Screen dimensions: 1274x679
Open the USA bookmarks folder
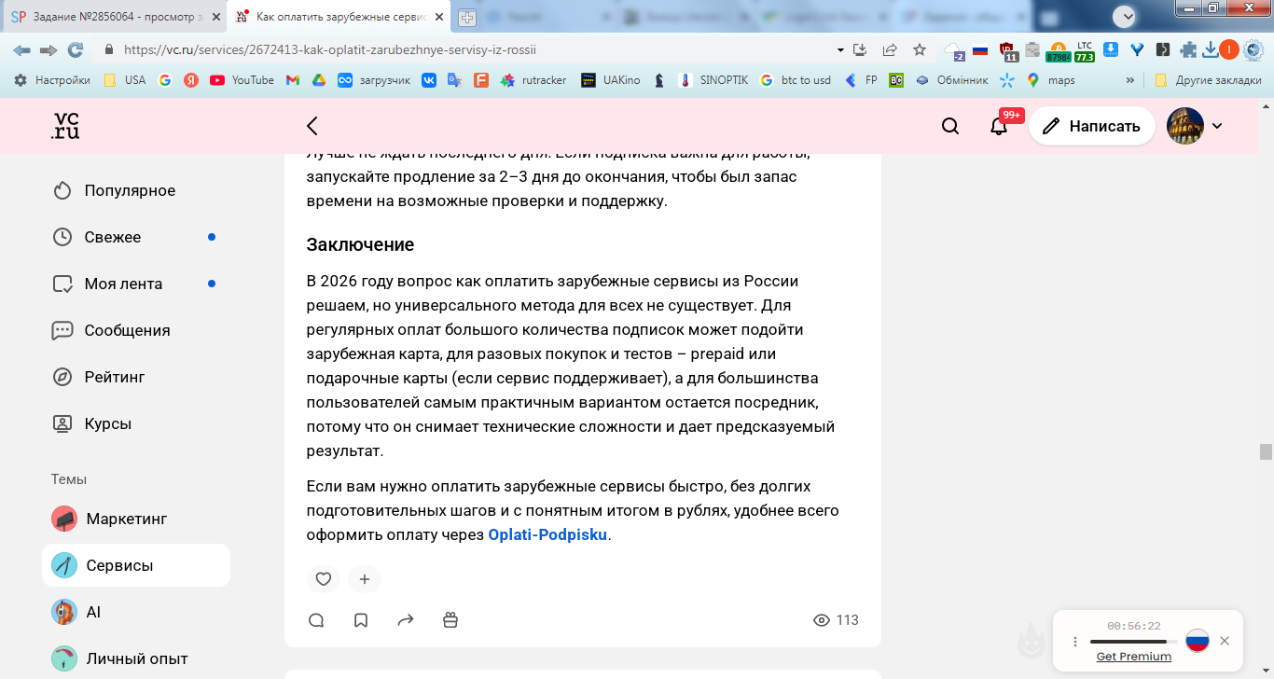pyautogui.click(x=124, y=80)
